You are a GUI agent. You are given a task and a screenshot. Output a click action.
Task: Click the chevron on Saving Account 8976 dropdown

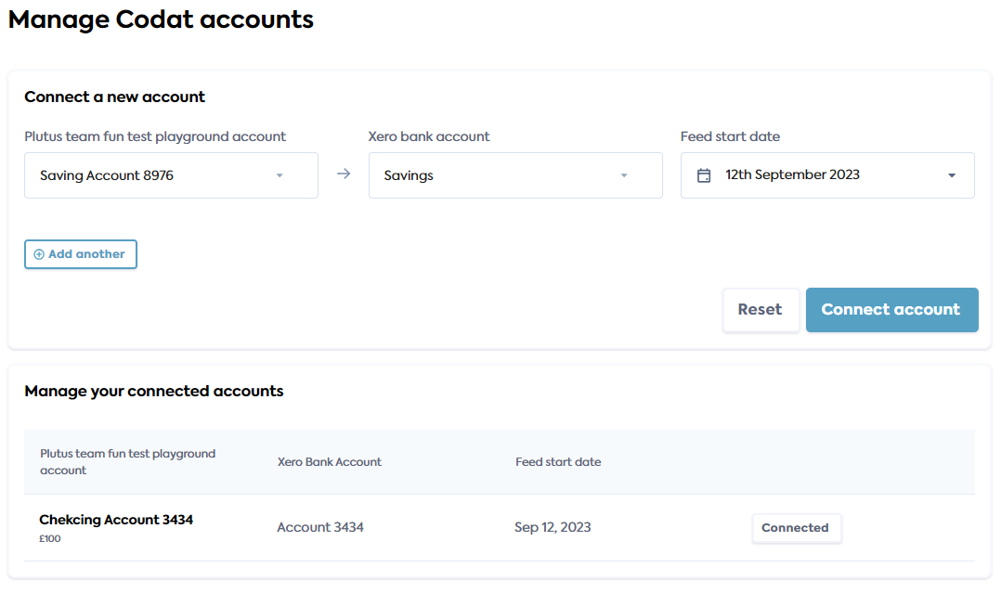279,174
